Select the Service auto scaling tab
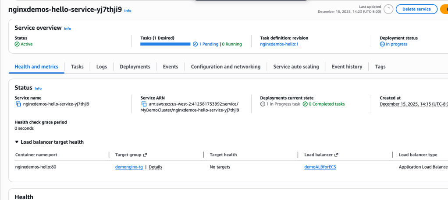This screenshot has width=448, height=200. (296, 67)
